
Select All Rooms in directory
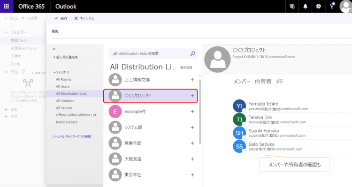(x=63, y=79)
